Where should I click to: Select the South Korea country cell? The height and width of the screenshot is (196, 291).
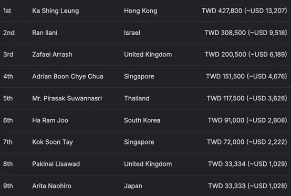(142, 120)
